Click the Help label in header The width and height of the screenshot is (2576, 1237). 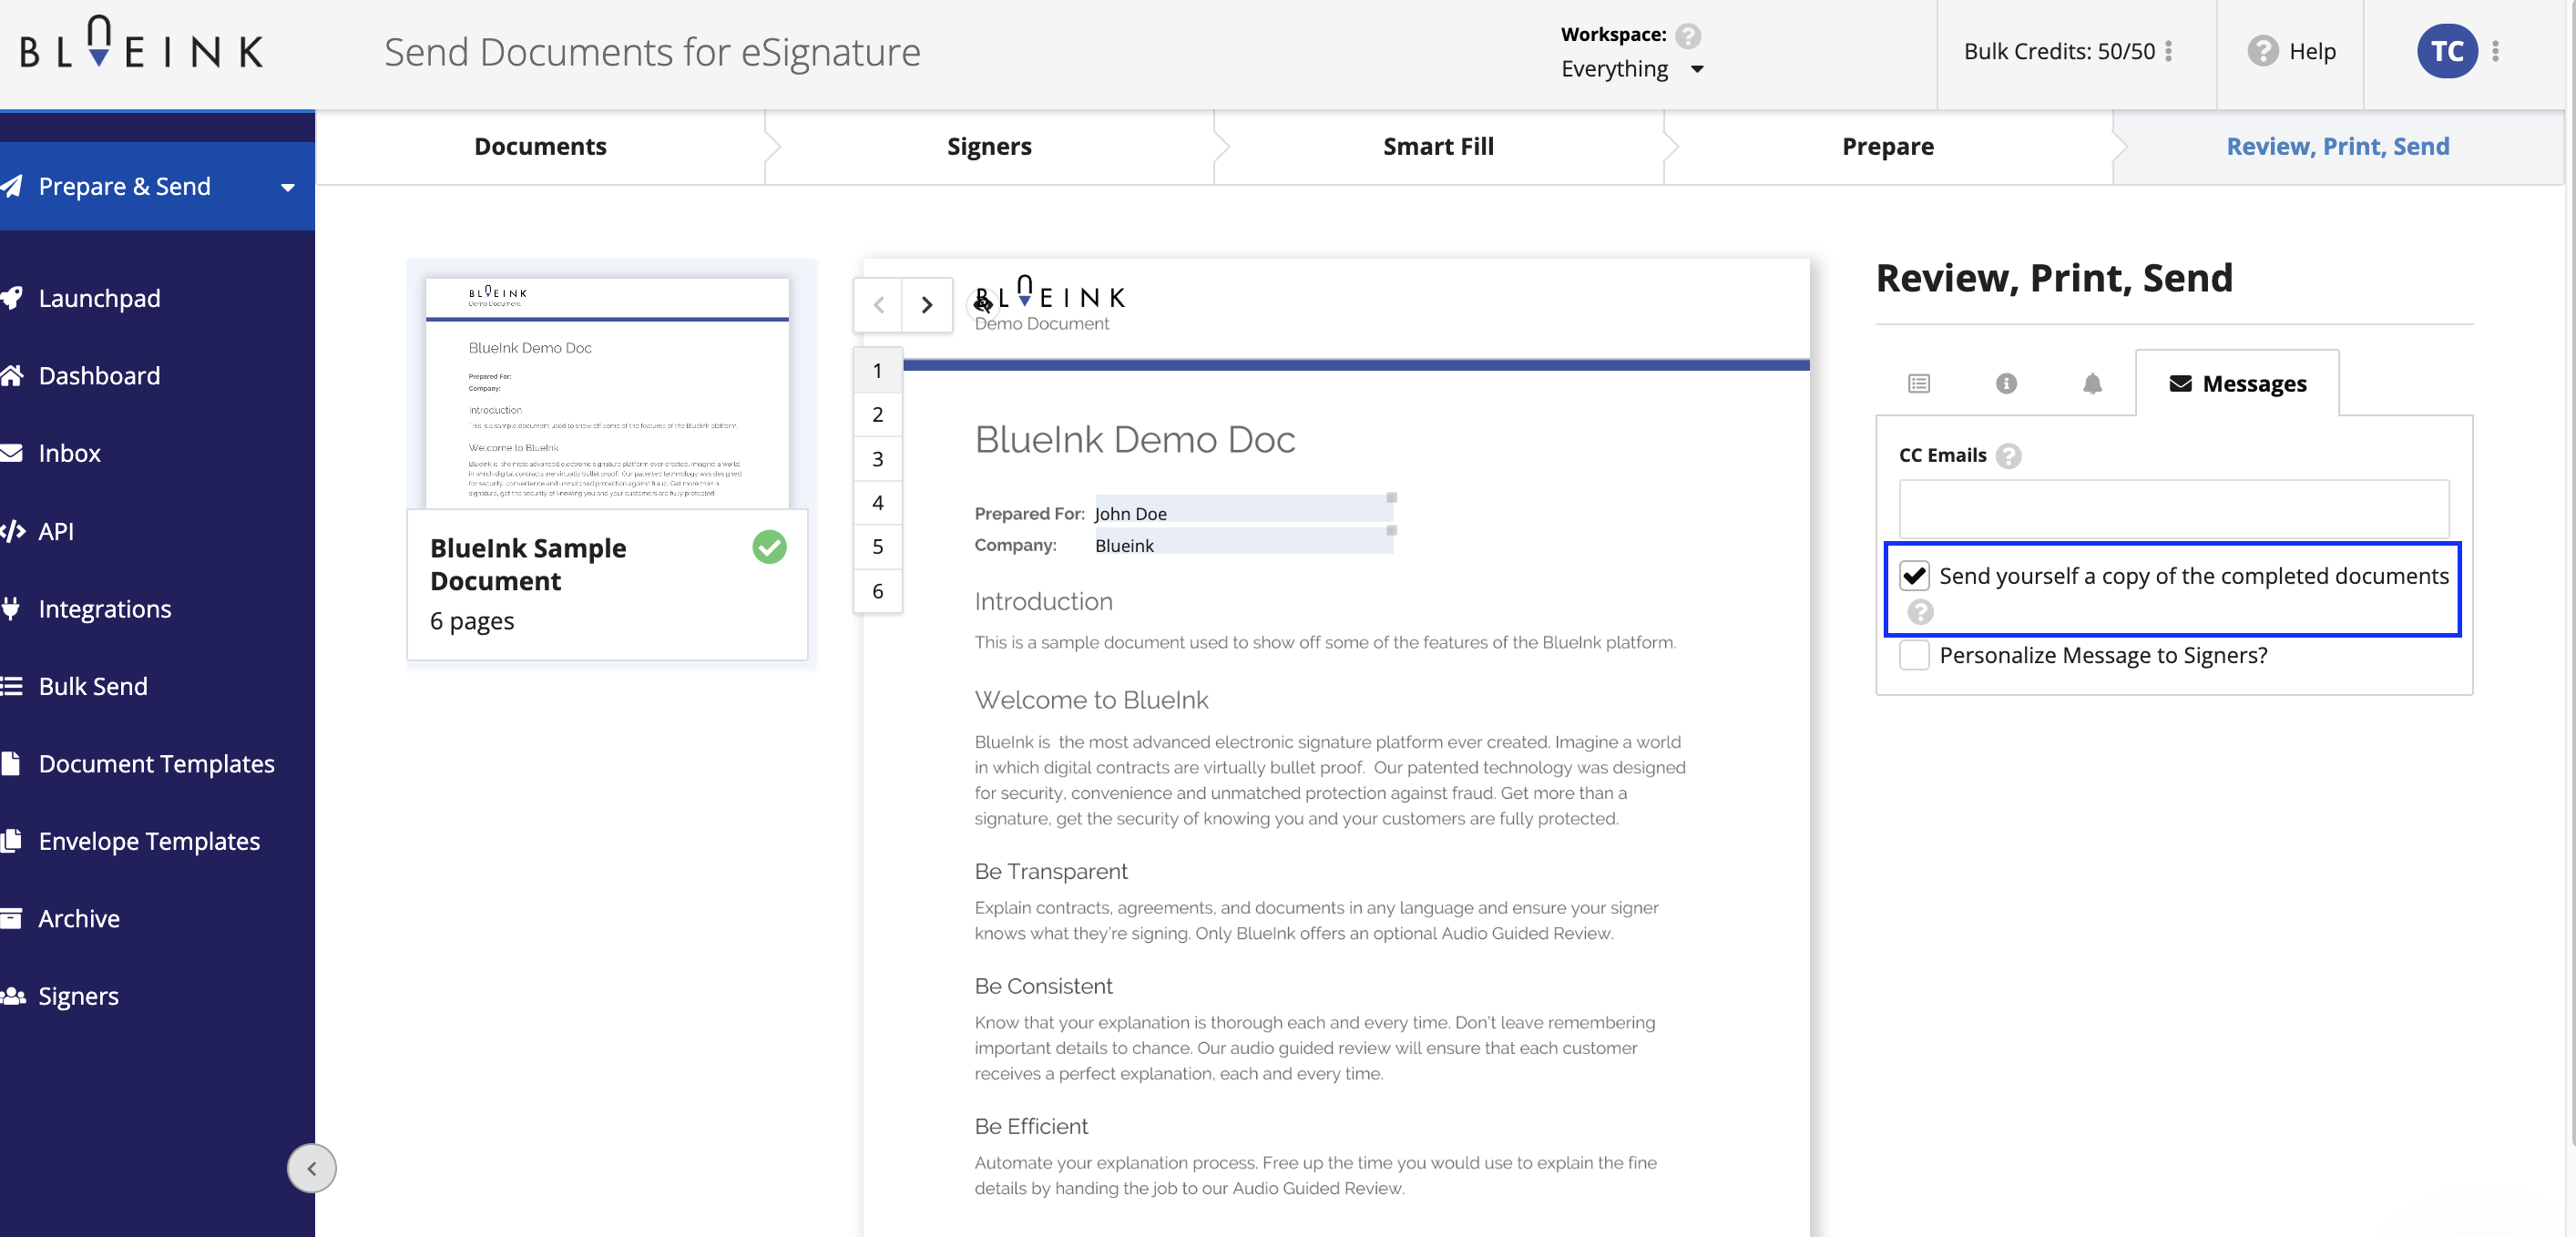tap(2312, 51)
